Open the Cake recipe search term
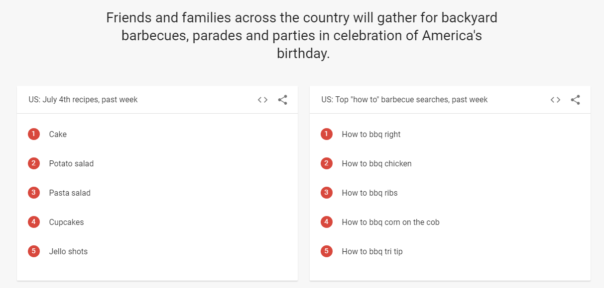The width and height of the screenshot is (604, 288). [x=58, y=134]
